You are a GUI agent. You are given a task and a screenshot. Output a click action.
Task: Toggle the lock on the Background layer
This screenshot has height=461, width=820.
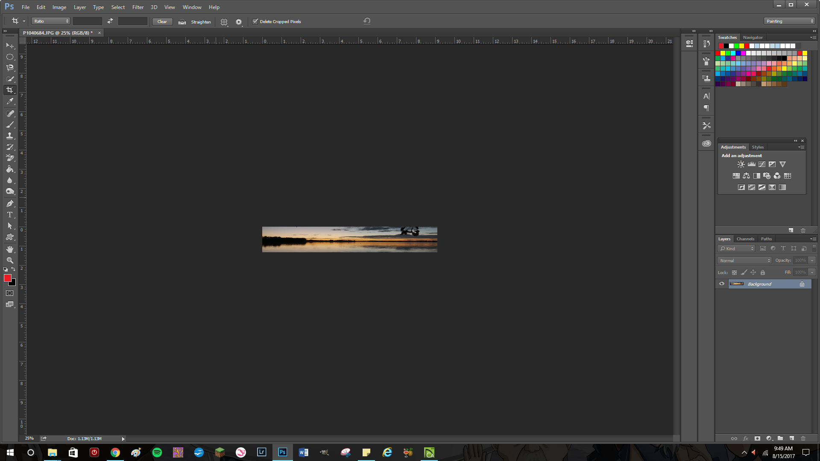(x=802, y=283)
